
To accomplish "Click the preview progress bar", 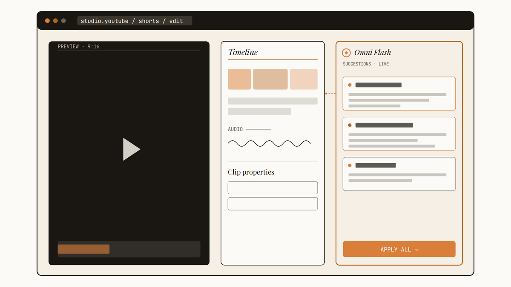I will (x=129, y=249).
